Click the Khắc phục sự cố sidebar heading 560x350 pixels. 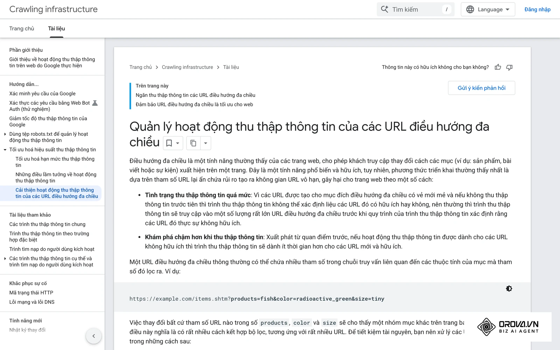(x=28, y=283)
